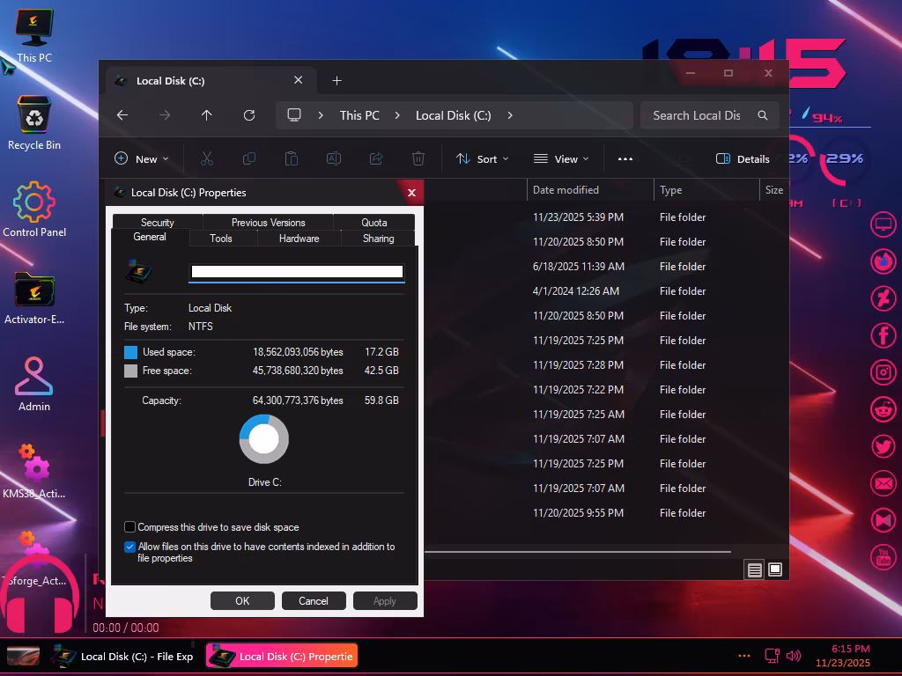This screenshot has width=902, height=676.
Task: Open the New item dropdown
Action: pos(142,158)
